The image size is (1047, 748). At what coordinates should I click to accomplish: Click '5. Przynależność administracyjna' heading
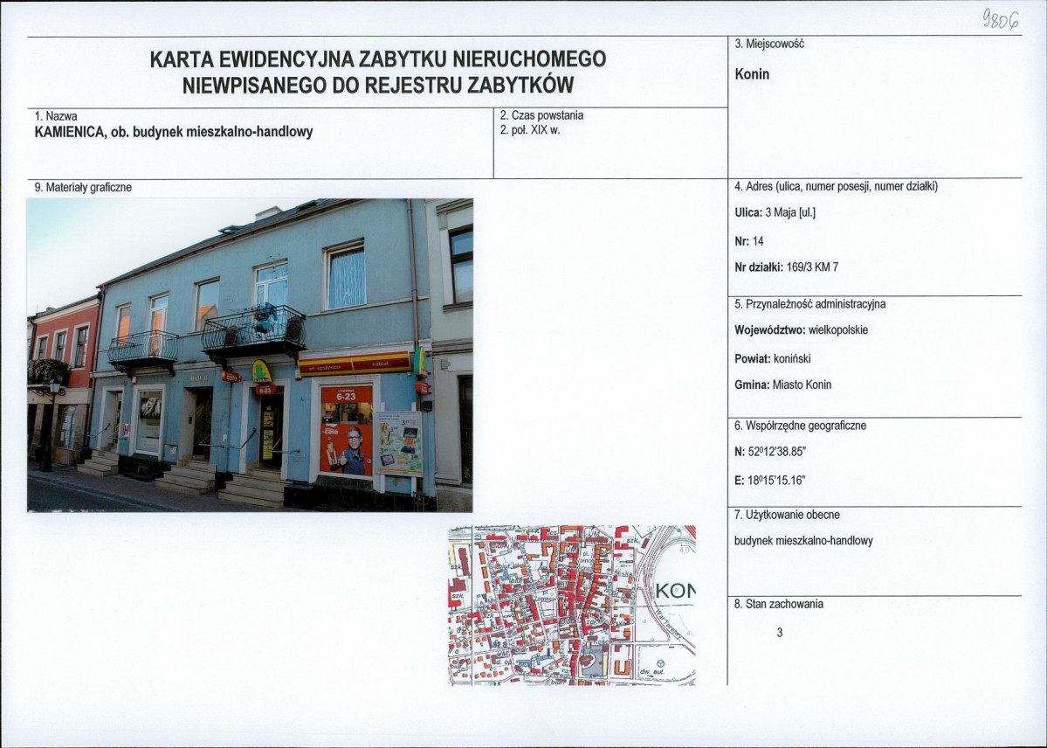coord(810,304)
